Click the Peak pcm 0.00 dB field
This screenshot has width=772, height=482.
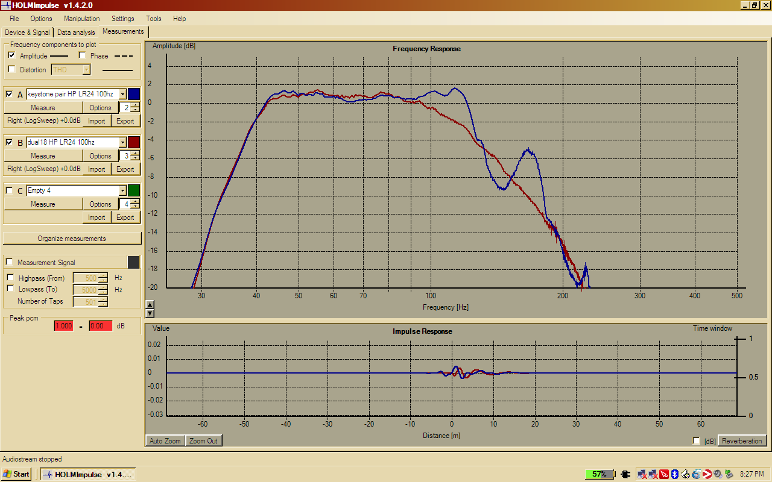click(x=101, y=326)
